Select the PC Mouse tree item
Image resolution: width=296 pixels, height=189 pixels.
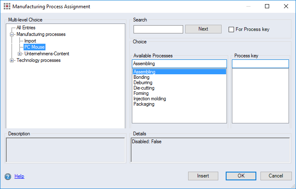coord(34,47)
